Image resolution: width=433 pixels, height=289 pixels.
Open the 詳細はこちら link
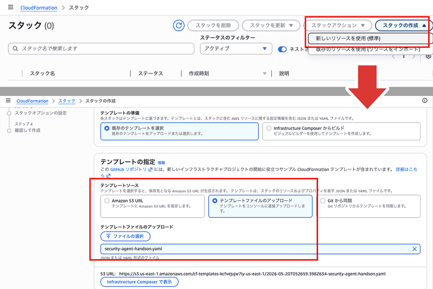[x=407, y=169]
